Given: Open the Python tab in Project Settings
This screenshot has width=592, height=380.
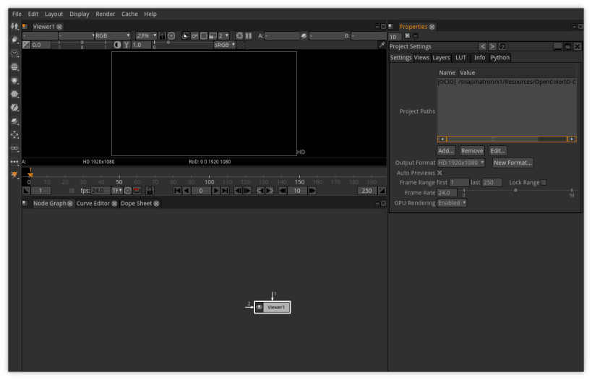Looking at the screenshot, I should coord(500,57).
